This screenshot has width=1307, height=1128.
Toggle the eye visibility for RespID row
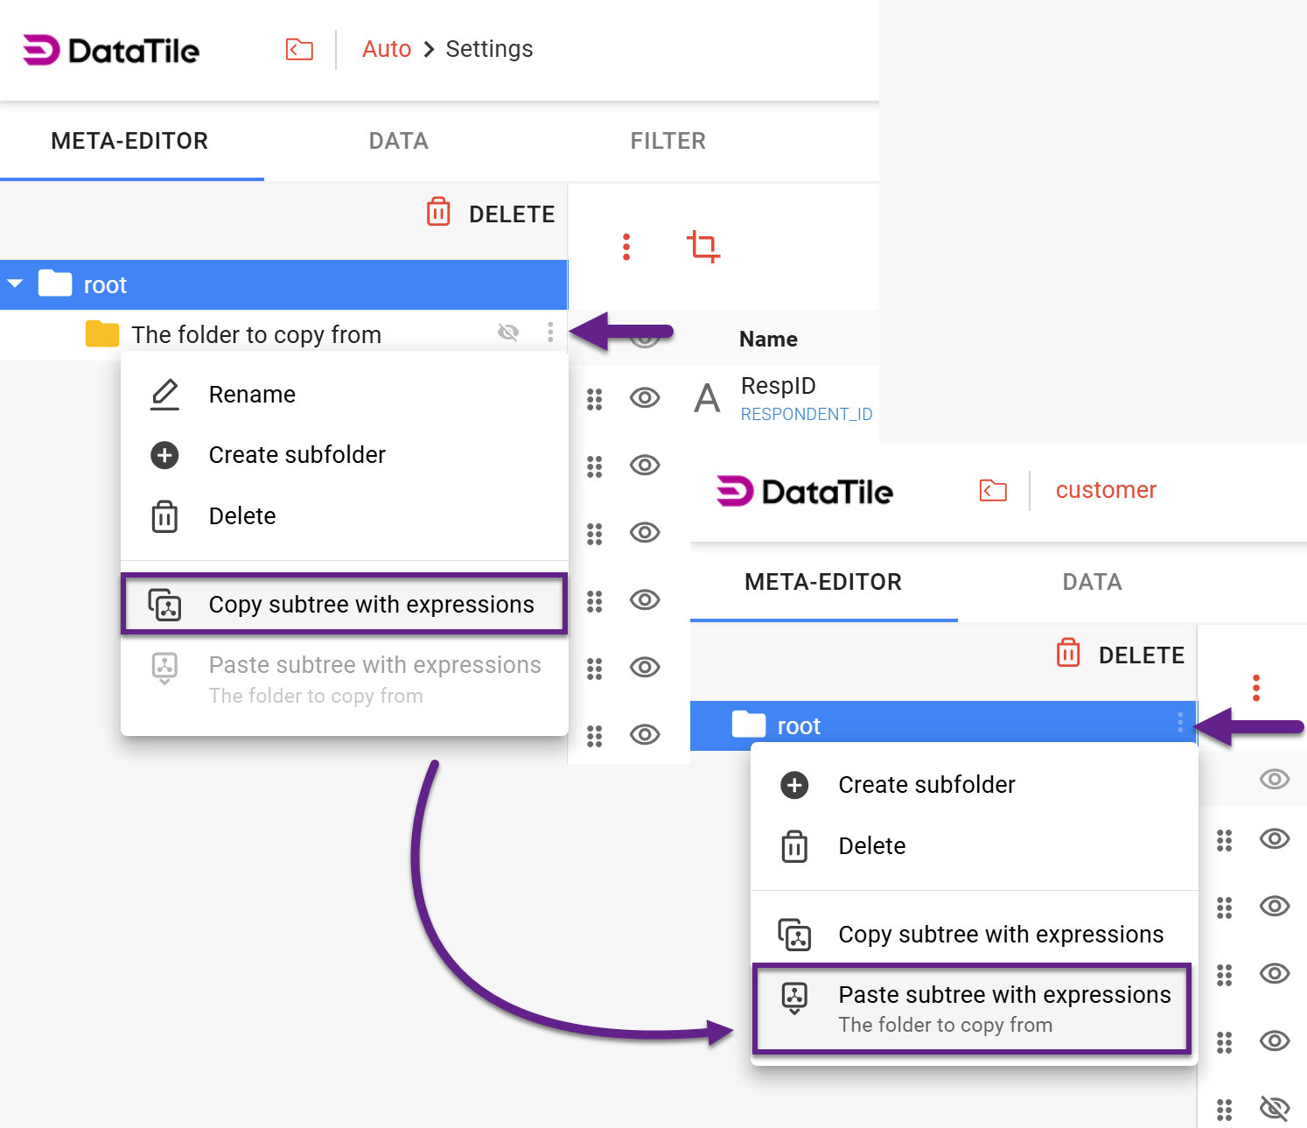click(645, 398)
